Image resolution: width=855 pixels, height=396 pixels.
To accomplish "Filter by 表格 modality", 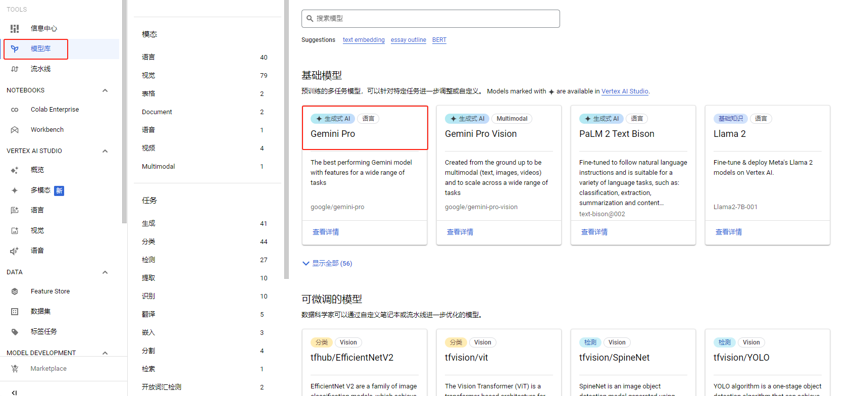I will coord(205,93).
